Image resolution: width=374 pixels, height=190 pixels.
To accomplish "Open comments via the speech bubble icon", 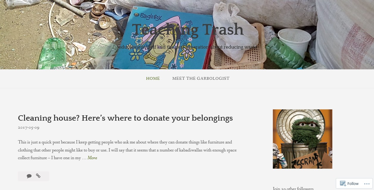I will [29, 176].
